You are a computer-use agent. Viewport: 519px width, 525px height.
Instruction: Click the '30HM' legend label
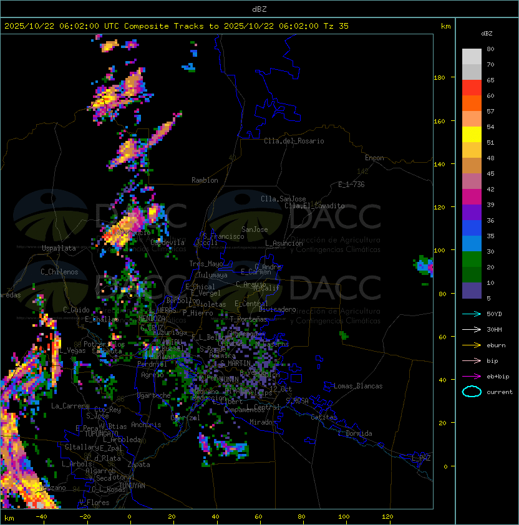click(x=494, y=329)
